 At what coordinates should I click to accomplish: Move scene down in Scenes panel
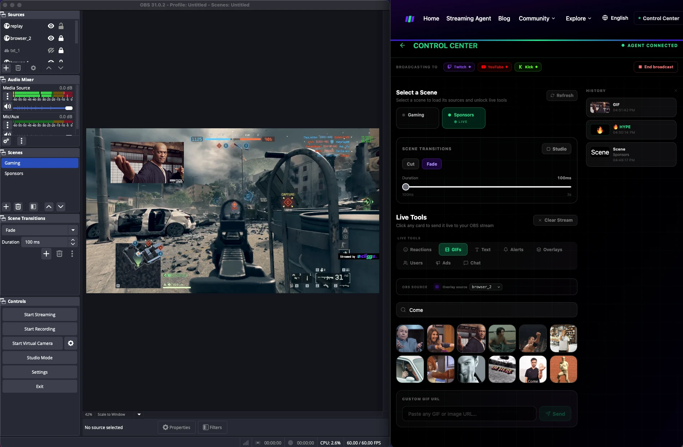61,207
